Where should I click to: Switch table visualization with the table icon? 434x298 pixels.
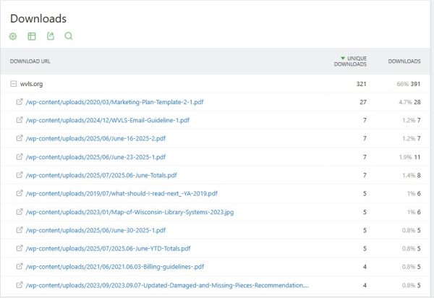pos(32,36)
